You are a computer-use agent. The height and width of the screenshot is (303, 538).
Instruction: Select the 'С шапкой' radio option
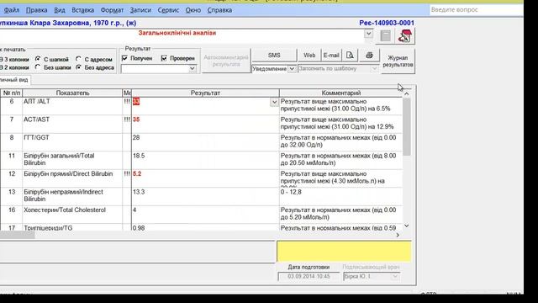point(38,59)
